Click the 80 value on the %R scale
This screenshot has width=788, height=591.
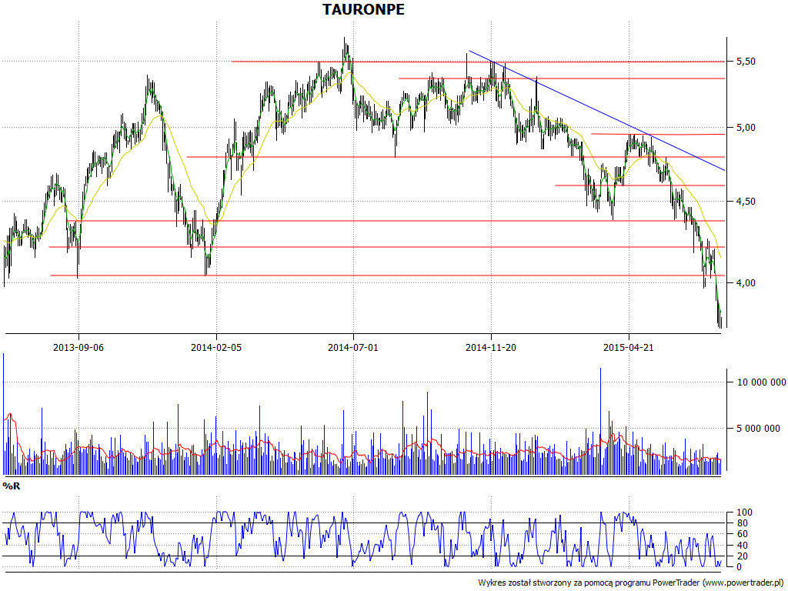(743, 523)
